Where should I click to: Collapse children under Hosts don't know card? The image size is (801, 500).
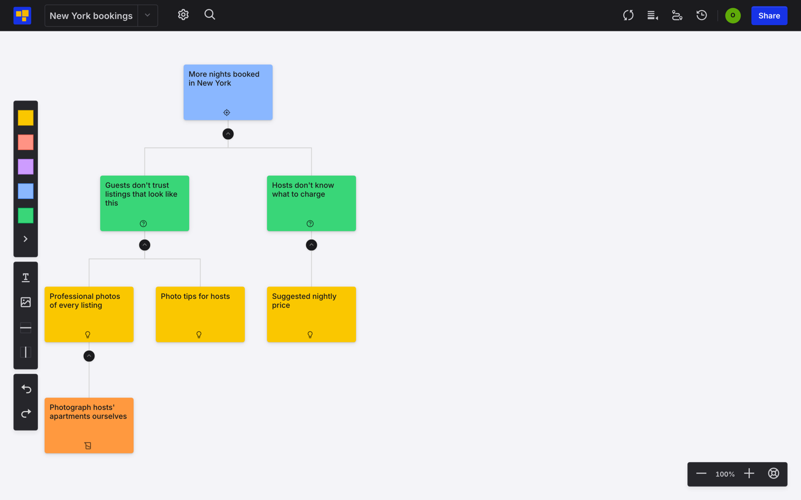click(x=311, y=245)
